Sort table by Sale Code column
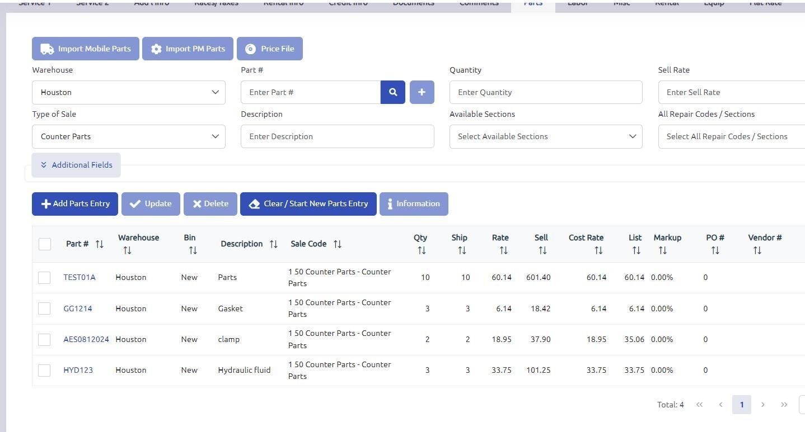This screenshot has height=432, width=805. 337,244
